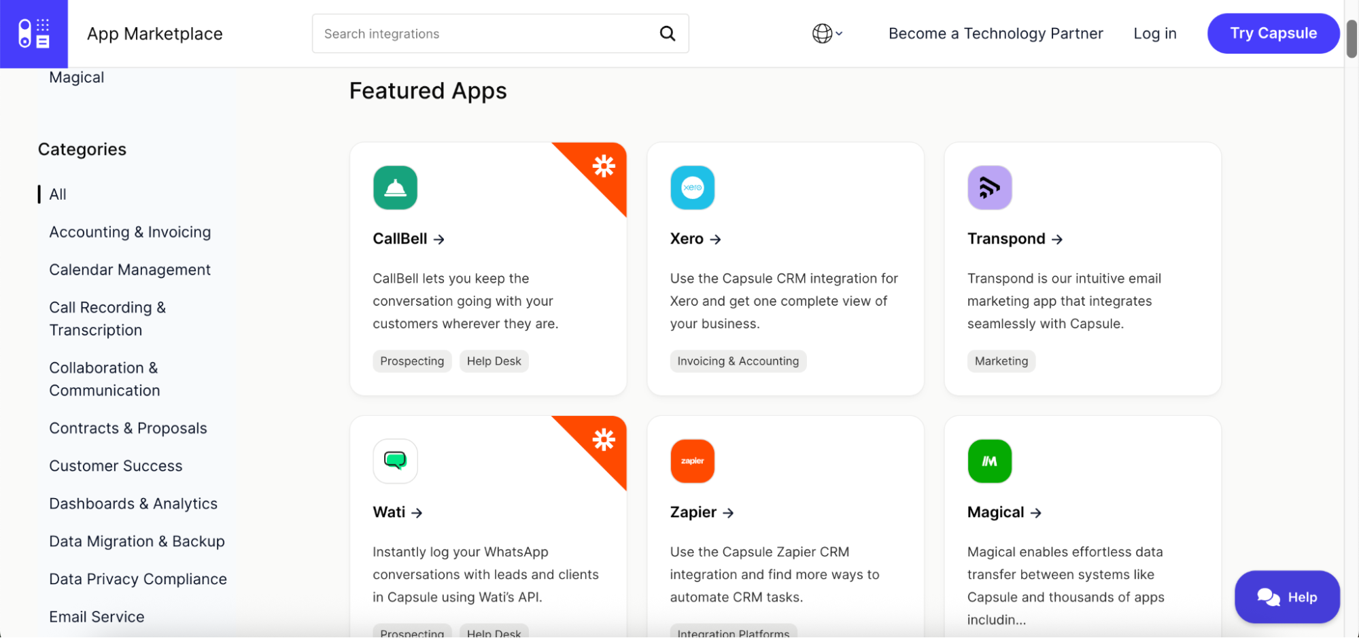Select Calendar Management category
The width and height of the screenshot is (1359, 638).
(x=130, y=270)
